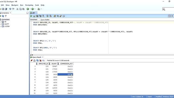Click the Commit icon in worksheet toolbar

pyautogui.click(x=47, y=16)
